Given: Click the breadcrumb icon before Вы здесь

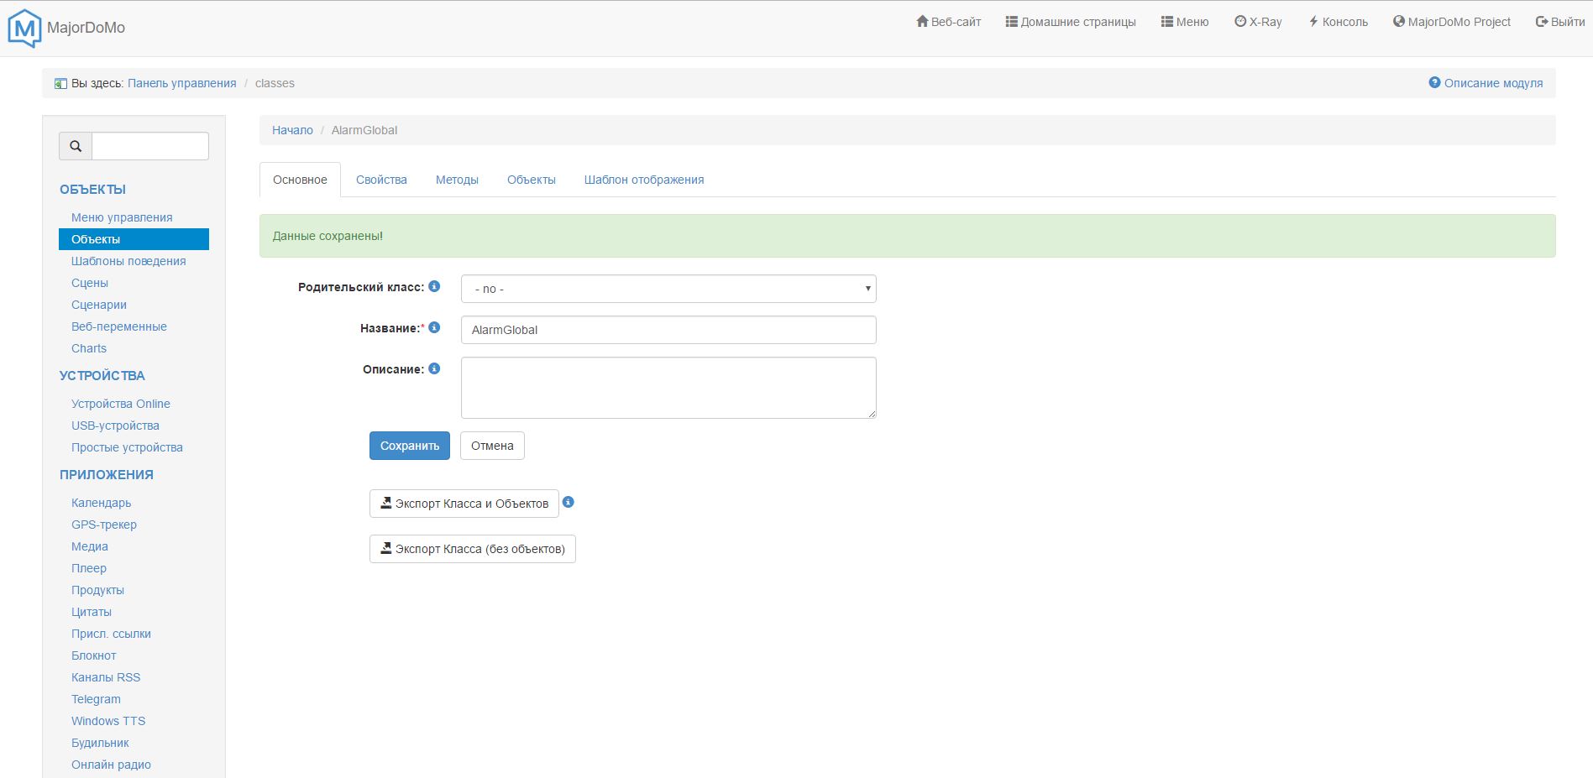Looking at the screenshot, I should (x=60, y=84).
